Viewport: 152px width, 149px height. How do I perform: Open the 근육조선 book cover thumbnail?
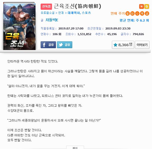click(19, 26)
